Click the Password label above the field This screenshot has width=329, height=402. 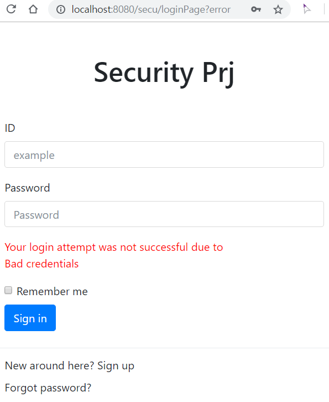click(x=28, y=188)
